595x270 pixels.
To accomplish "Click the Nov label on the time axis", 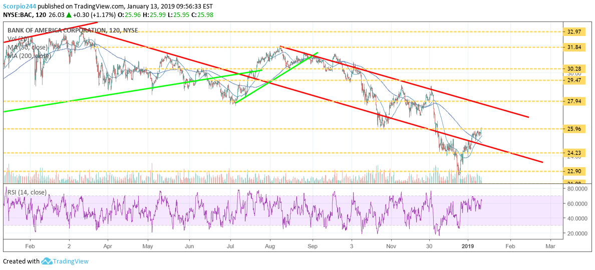I will click(392, 246).
